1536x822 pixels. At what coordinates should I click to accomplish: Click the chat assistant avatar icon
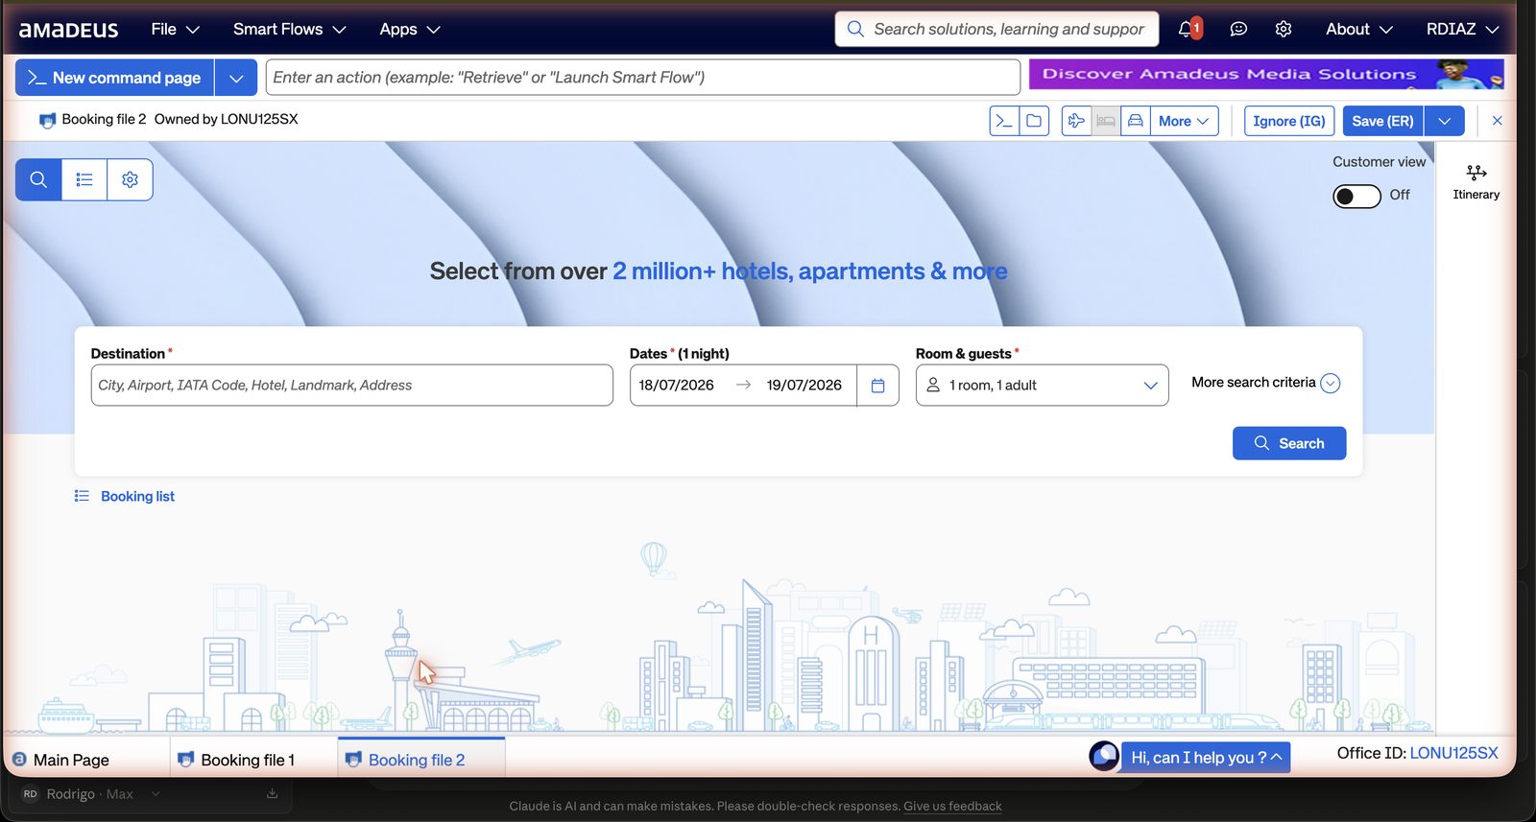1104,756
